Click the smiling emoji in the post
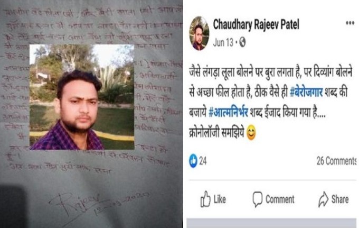Image resolution: width=359 pixels, height=228 pixels. [251, 134]
